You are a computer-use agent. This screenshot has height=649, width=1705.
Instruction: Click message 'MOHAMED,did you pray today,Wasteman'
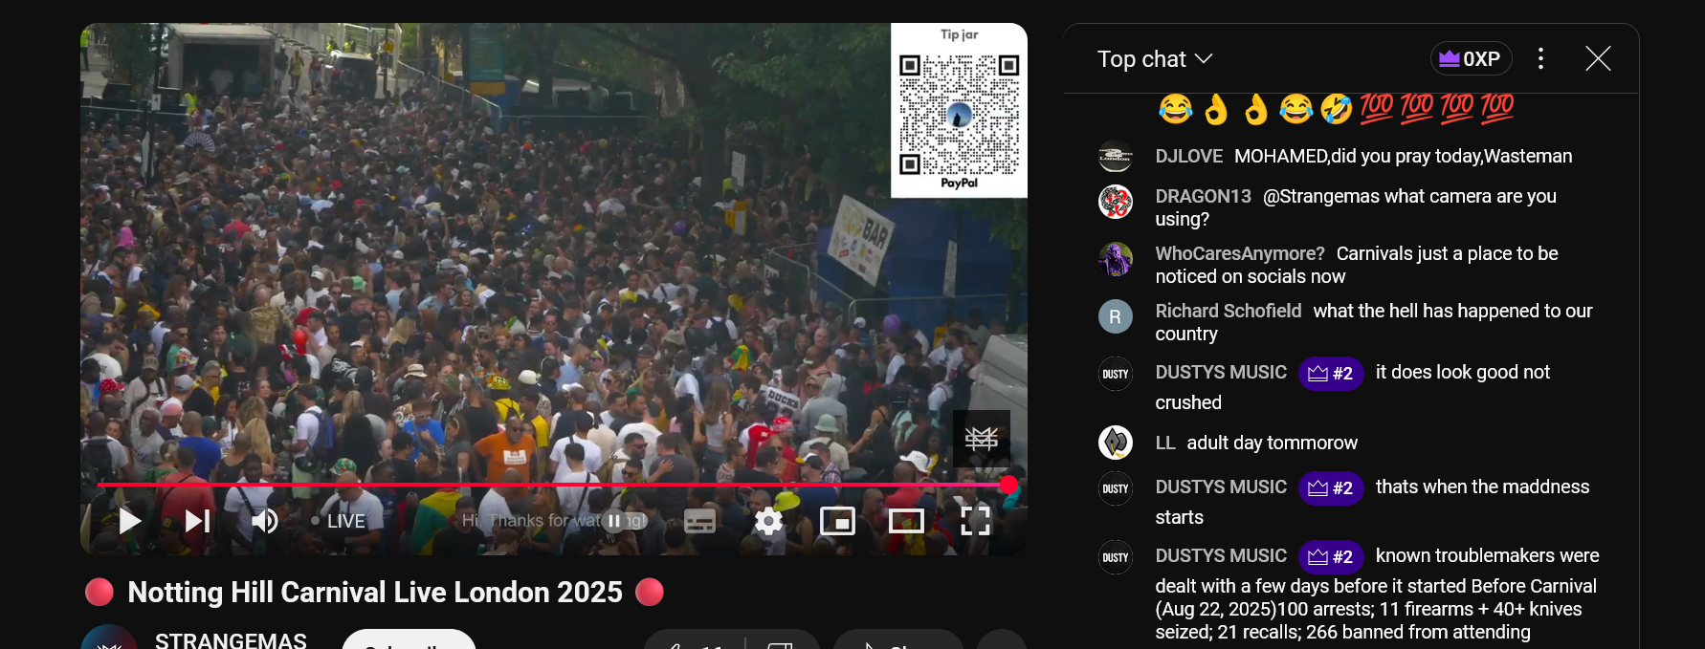1404,156
